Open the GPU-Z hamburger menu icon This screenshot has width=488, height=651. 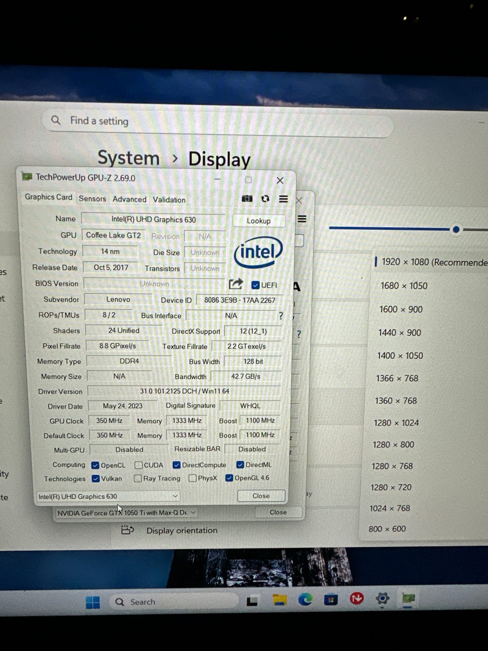click(x=284, y=199)
